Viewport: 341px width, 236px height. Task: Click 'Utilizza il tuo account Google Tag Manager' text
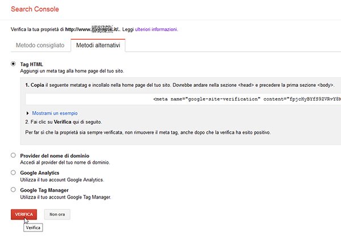[x=66, y=197]
